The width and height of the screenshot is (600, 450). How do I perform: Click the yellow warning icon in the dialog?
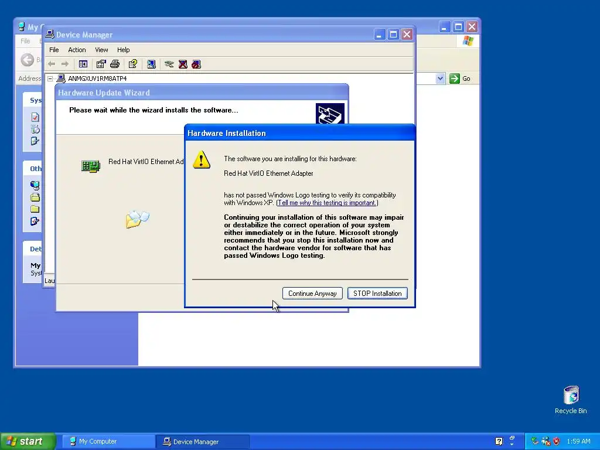click(202, 159)
